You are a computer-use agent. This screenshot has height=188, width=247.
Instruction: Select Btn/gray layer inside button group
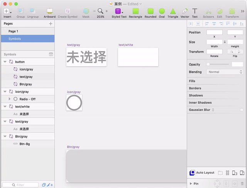click(28, 84)
